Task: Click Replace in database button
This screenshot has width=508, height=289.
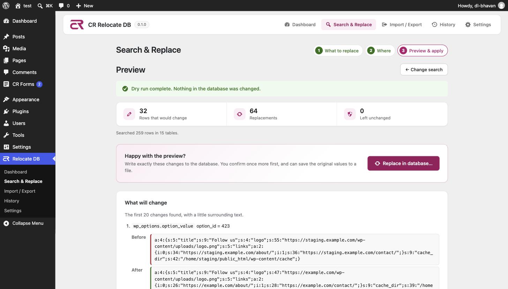Action: click(403, 163)
